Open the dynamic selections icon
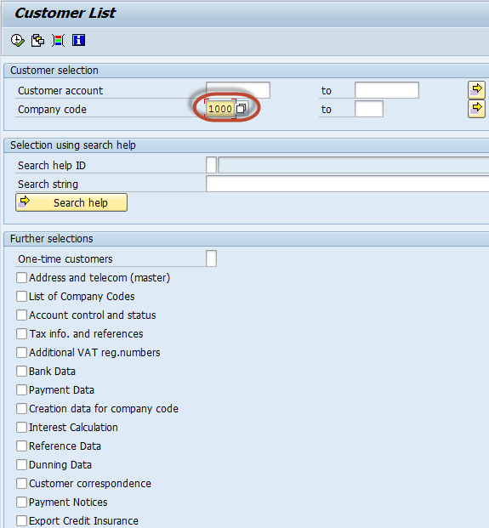Viewport: 489px width, 528px height. tap(58, 41)
